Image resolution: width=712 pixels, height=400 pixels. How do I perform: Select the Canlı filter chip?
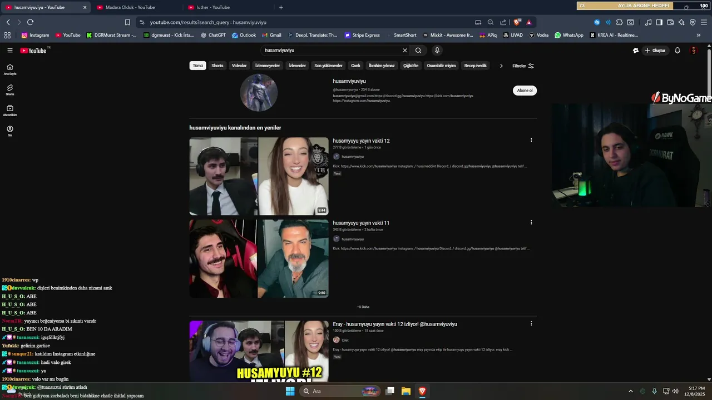(355, 66)
